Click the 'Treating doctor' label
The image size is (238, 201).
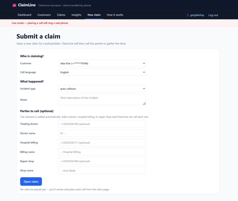pos(29,124)
